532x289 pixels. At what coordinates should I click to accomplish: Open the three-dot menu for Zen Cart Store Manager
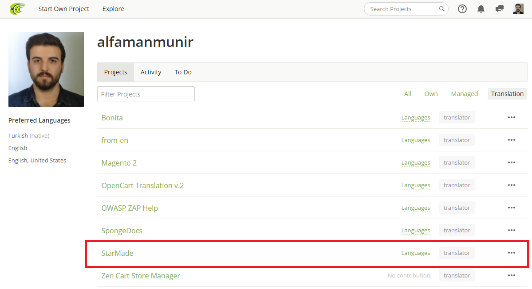(x=511, y=275)
